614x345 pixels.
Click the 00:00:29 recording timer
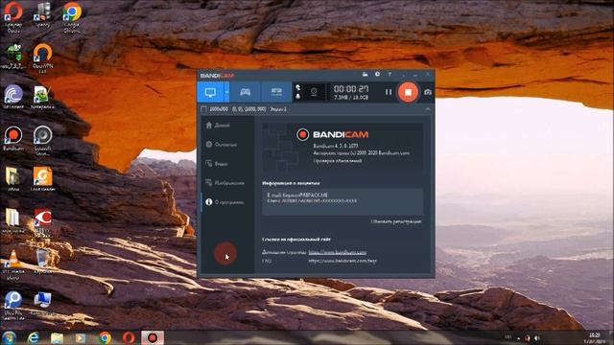click(351, 89)
